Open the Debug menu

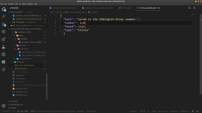pos(24,4)
